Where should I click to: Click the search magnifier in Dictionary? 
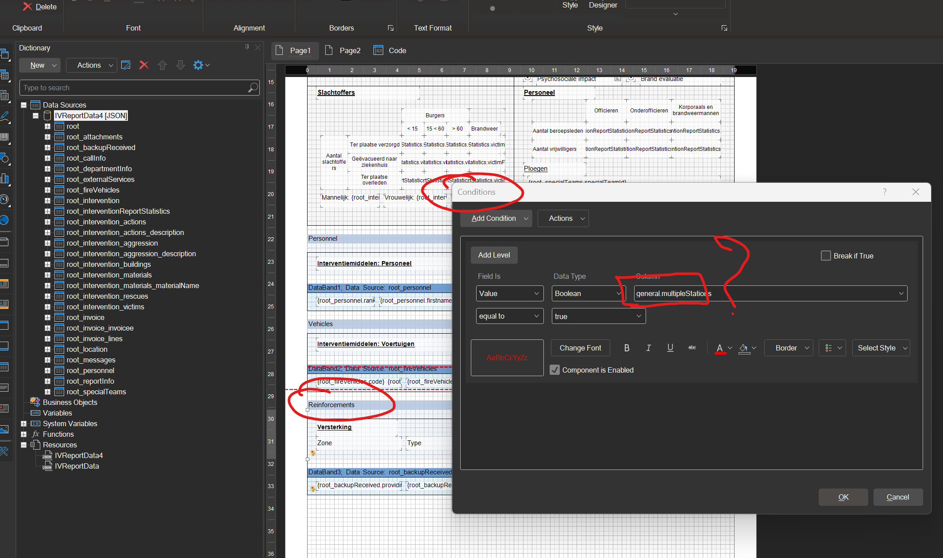253,88
